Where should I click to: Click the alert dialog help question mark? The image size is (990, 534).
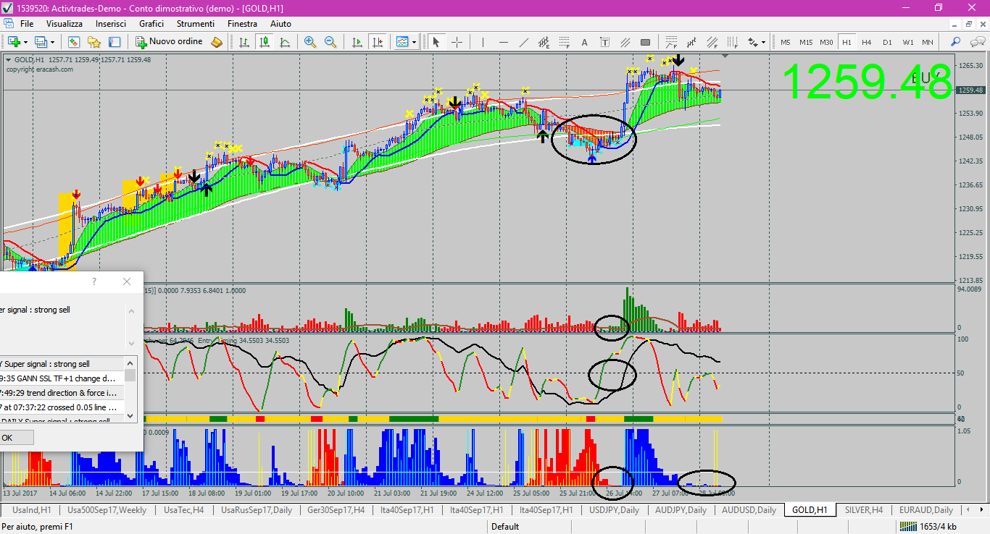pyautogui.click(x=93, y=281)
